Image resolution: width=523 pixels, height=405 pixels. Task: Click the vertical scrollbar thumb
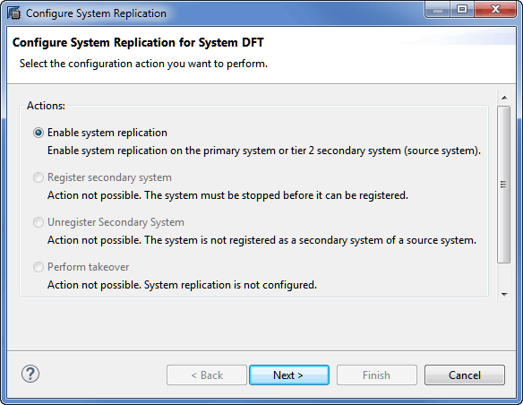[503, 185]
